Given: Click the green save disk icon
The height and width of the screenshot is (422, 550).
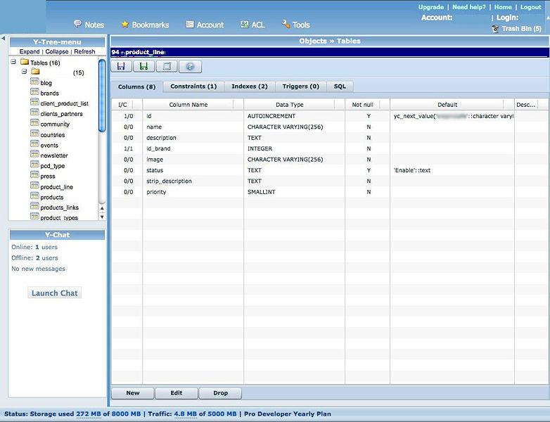Looking at the screenshot, I should pos(144,67).
